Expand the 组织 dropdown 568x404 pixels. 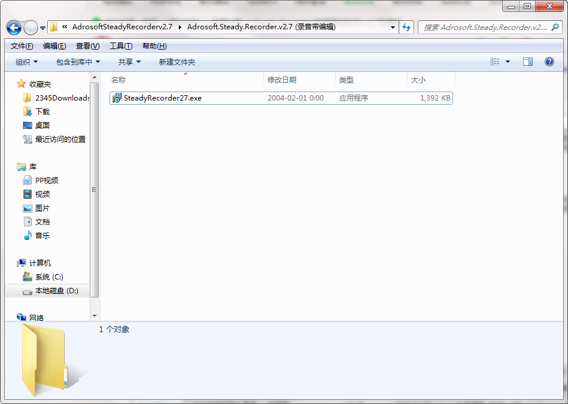pos(26,62)
